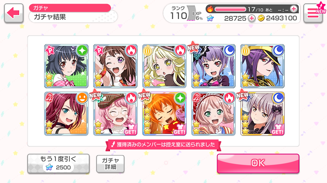Select the black-haired girl card with green attribute

point(66,66)
